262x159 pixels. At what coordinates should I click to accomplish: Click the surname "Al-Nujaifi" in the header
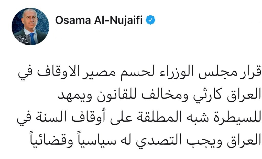[x=118, y=20]
